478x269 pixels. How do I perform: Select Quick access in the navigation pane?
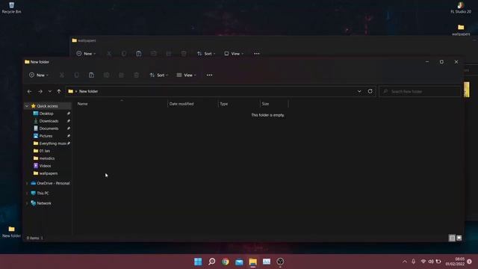coord(47,106)
